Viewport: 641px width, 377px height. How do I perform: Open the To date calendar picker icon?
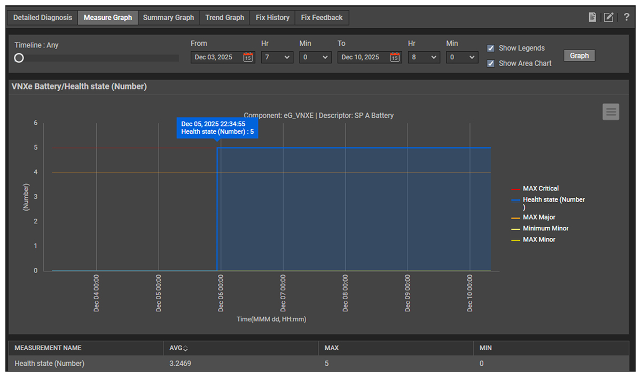coord(395,57)
